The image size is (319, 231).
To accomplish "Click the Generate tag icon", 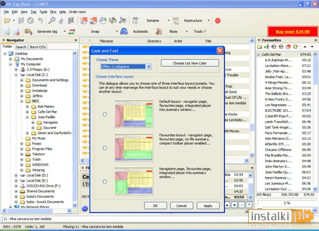I will click(x=28, y=31).
